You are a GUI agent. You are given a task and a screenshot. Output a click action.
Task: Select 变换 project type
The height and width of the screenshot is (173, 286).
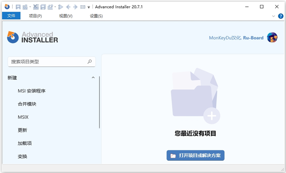click(22, 156)
